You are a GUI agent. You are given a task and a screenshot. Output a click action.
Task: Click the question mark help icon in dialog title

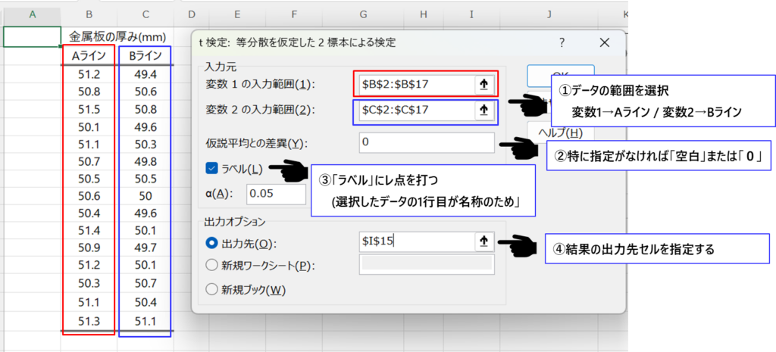[x=562, y=42]
